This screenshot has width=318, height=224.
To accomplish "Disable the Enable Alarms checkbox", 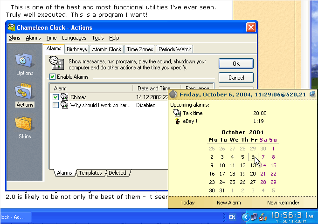I will point(53,77).
